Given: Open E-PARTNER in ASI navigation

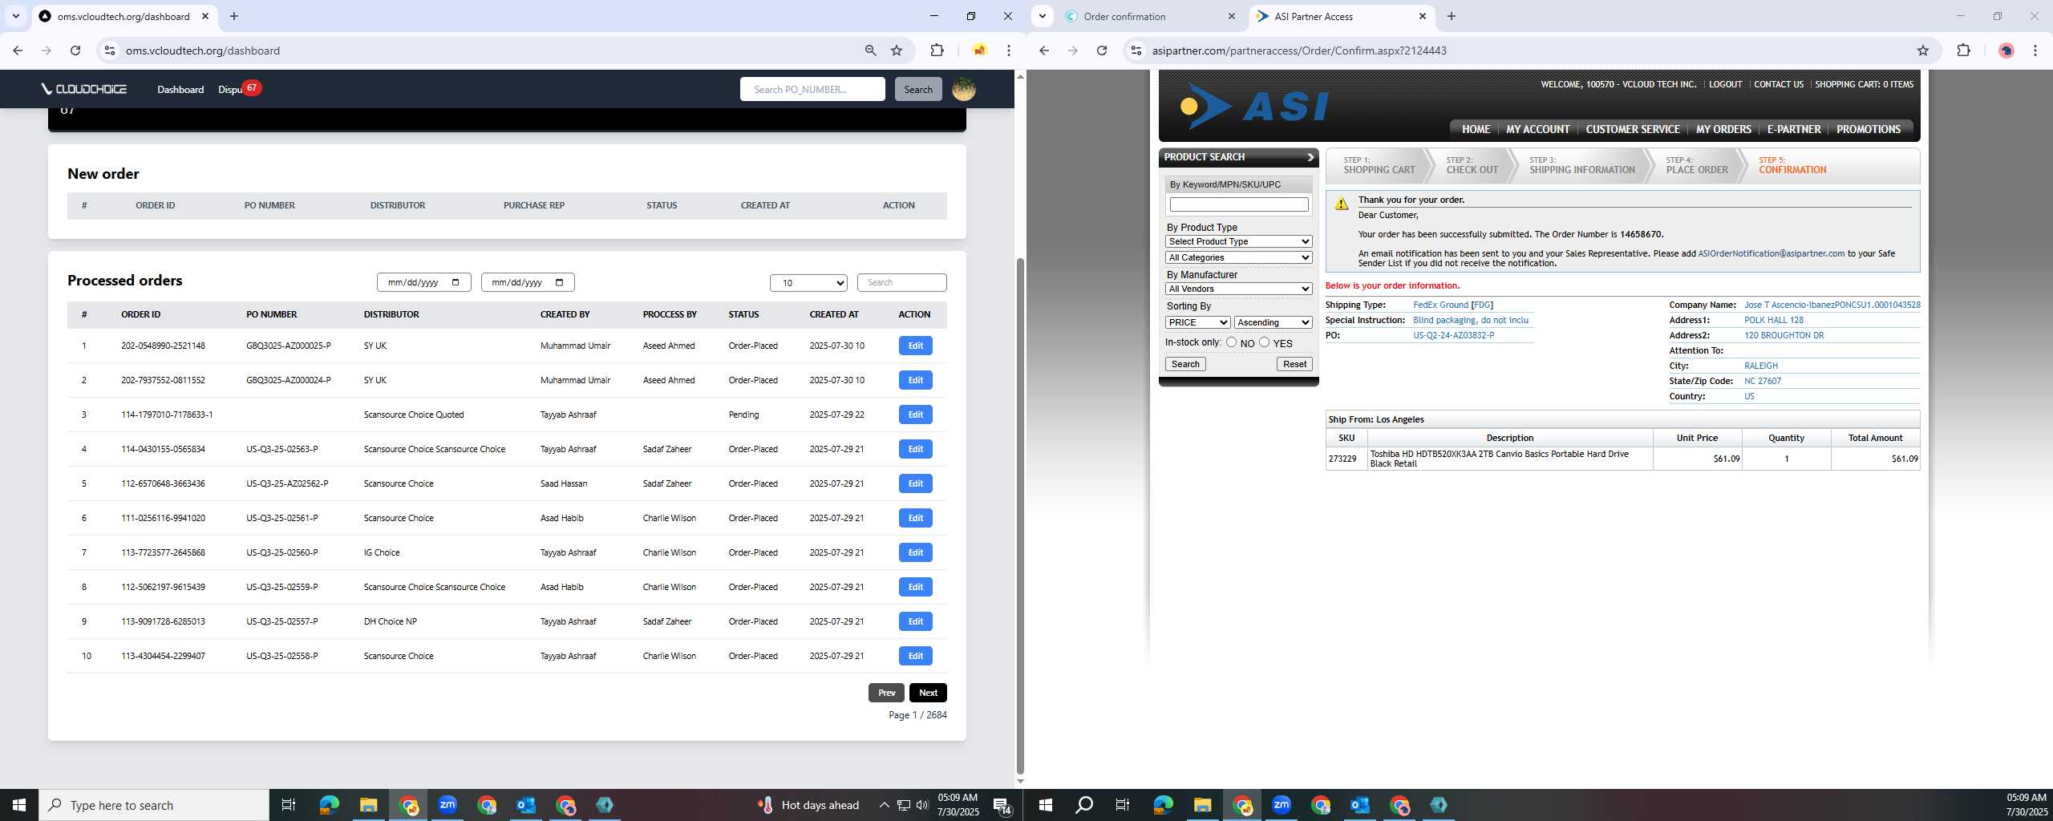Looking at the screenshot, I should coord(1794,129).
